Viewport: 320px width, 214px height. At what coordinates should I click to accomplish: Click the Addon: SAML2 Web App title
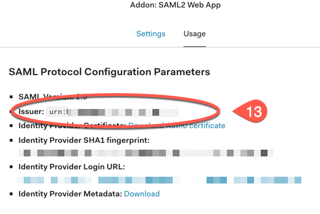tap(176, 5)
